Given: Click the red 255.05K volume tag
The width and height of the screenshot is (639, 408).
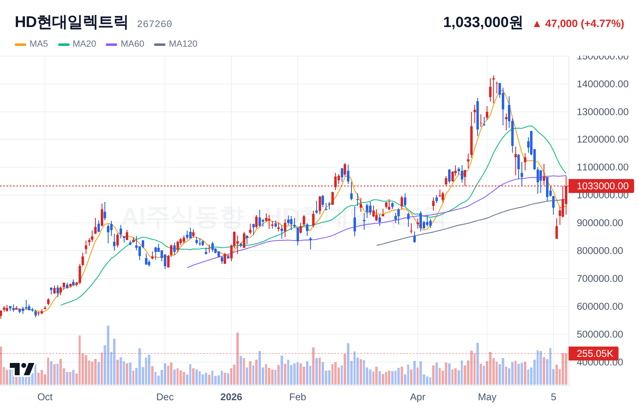Looking at the screenshot, I should tap(594, 354).
